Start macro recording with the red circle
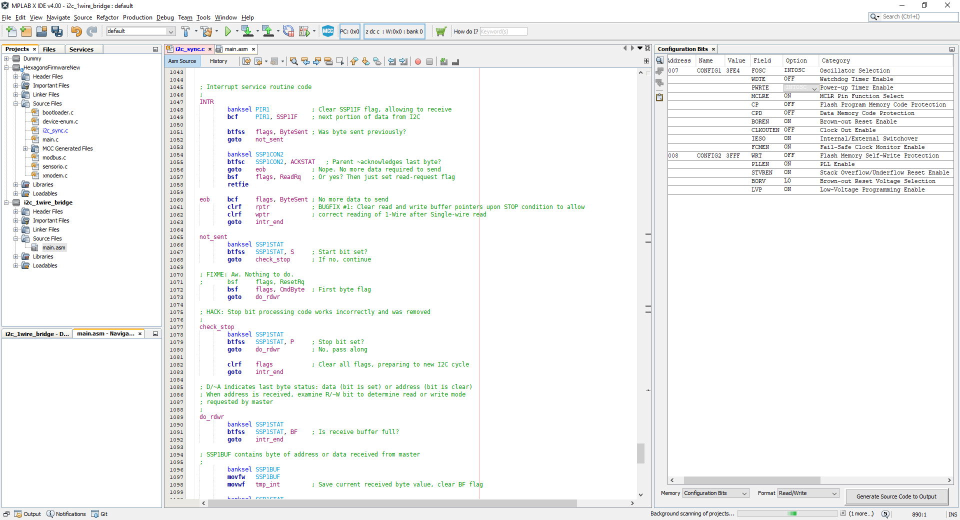Screen dimensions: 960x520 [x=418, y=61]
